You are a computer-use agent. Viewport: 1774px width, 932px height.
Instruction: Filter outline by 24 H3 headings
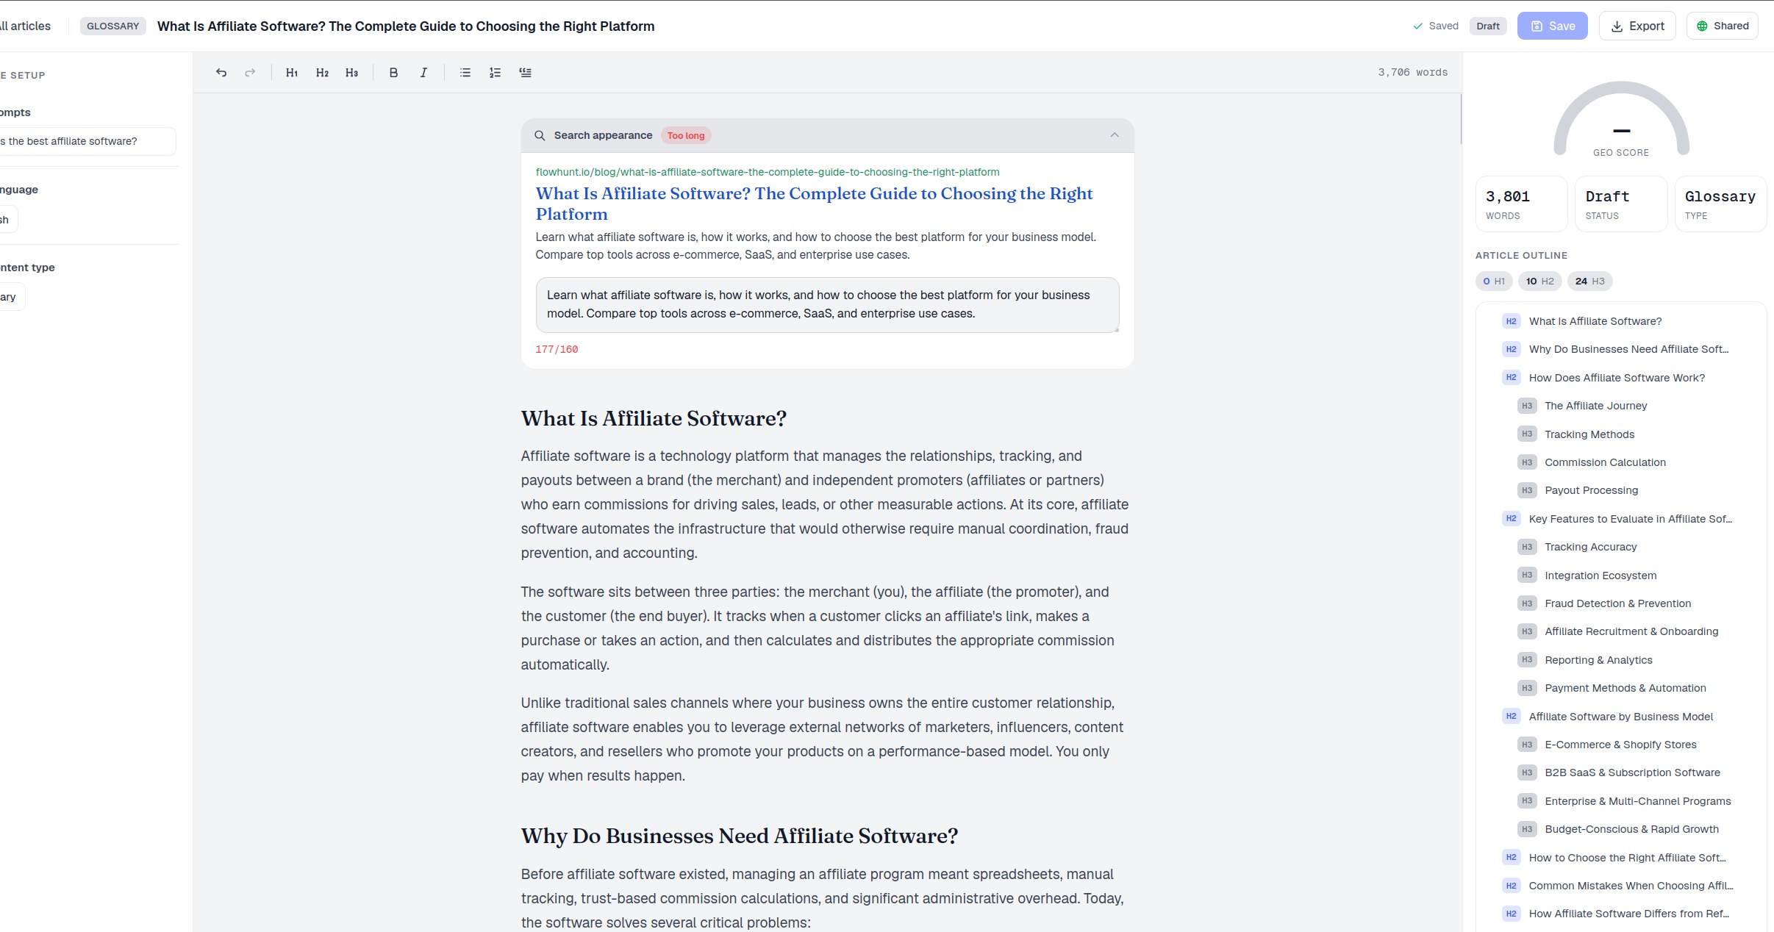point(1589,282)
